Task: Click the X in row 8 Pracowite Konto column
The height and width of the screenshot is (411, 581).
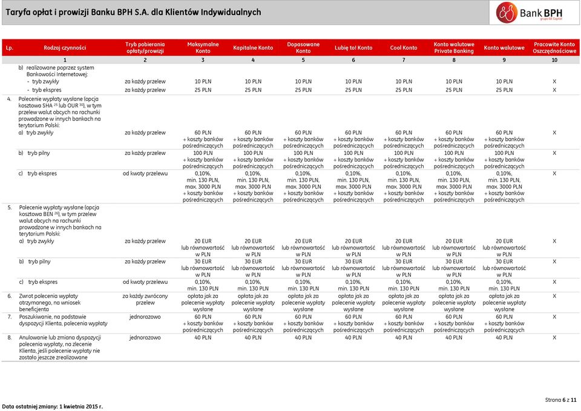Action: [x=554, y=338]
